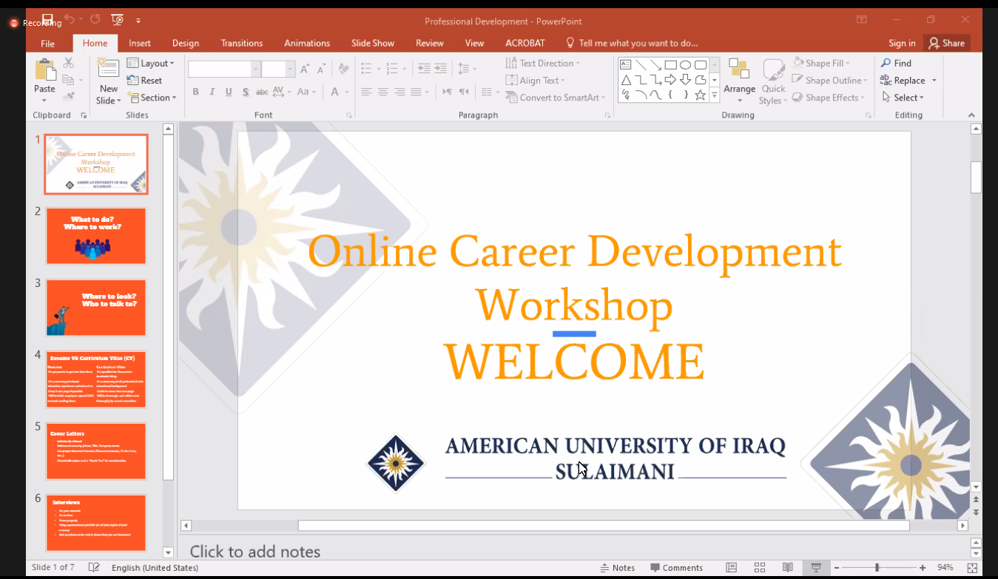
Task: Open the Shape Effects options
Action: (828, 98)
